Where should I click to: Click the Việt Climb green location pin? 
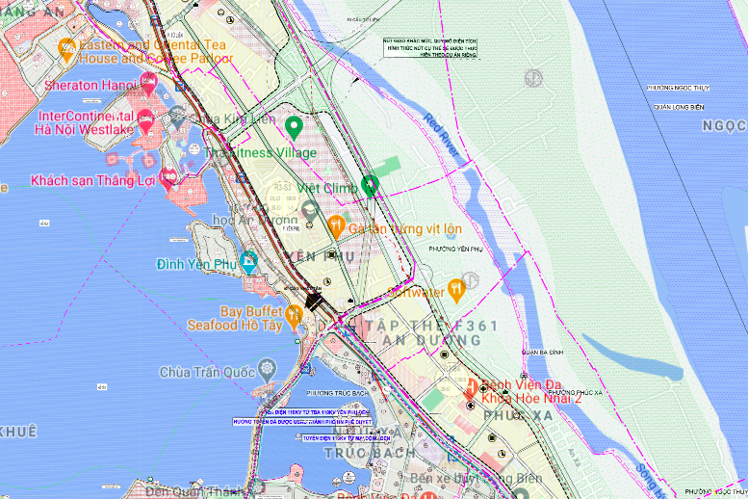pos(370,186)
